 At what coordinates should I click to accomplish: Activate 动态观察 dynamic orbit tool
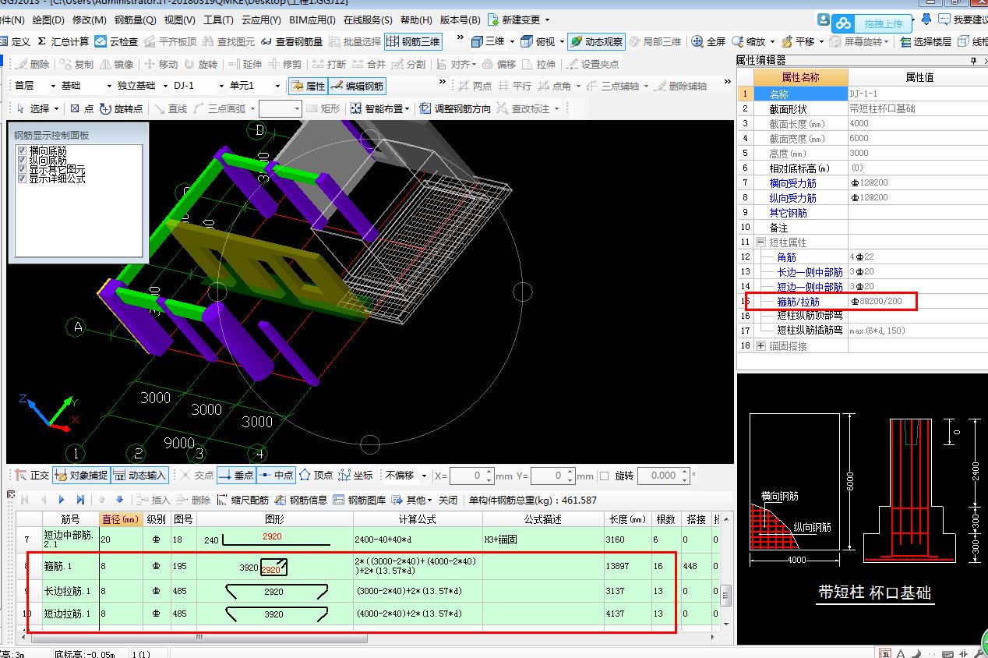596,41
